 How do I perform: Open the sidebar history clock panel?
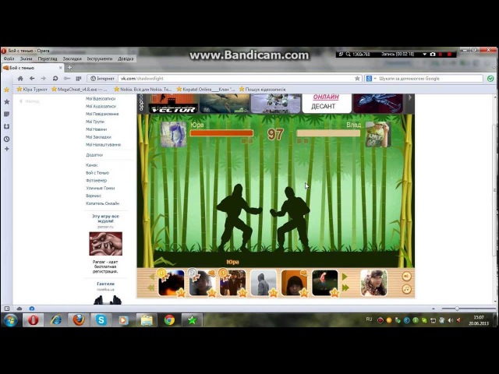coord(7,139)
